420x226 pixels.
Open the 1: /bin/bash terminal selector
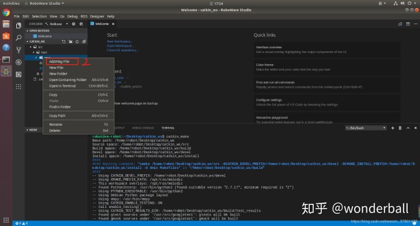pyautogui.click(x=366, y=128)
